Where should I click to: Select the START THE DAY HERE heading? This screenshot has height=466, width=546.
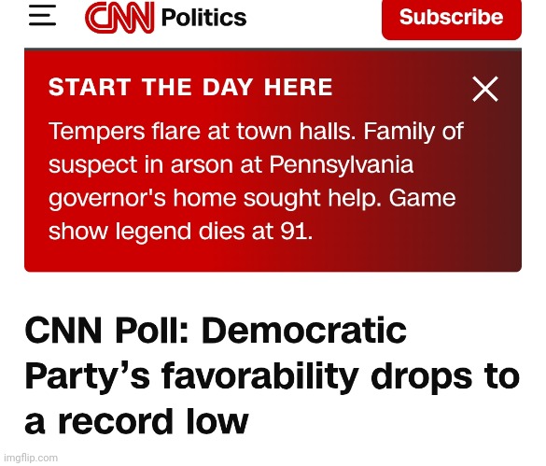(190, 87)
